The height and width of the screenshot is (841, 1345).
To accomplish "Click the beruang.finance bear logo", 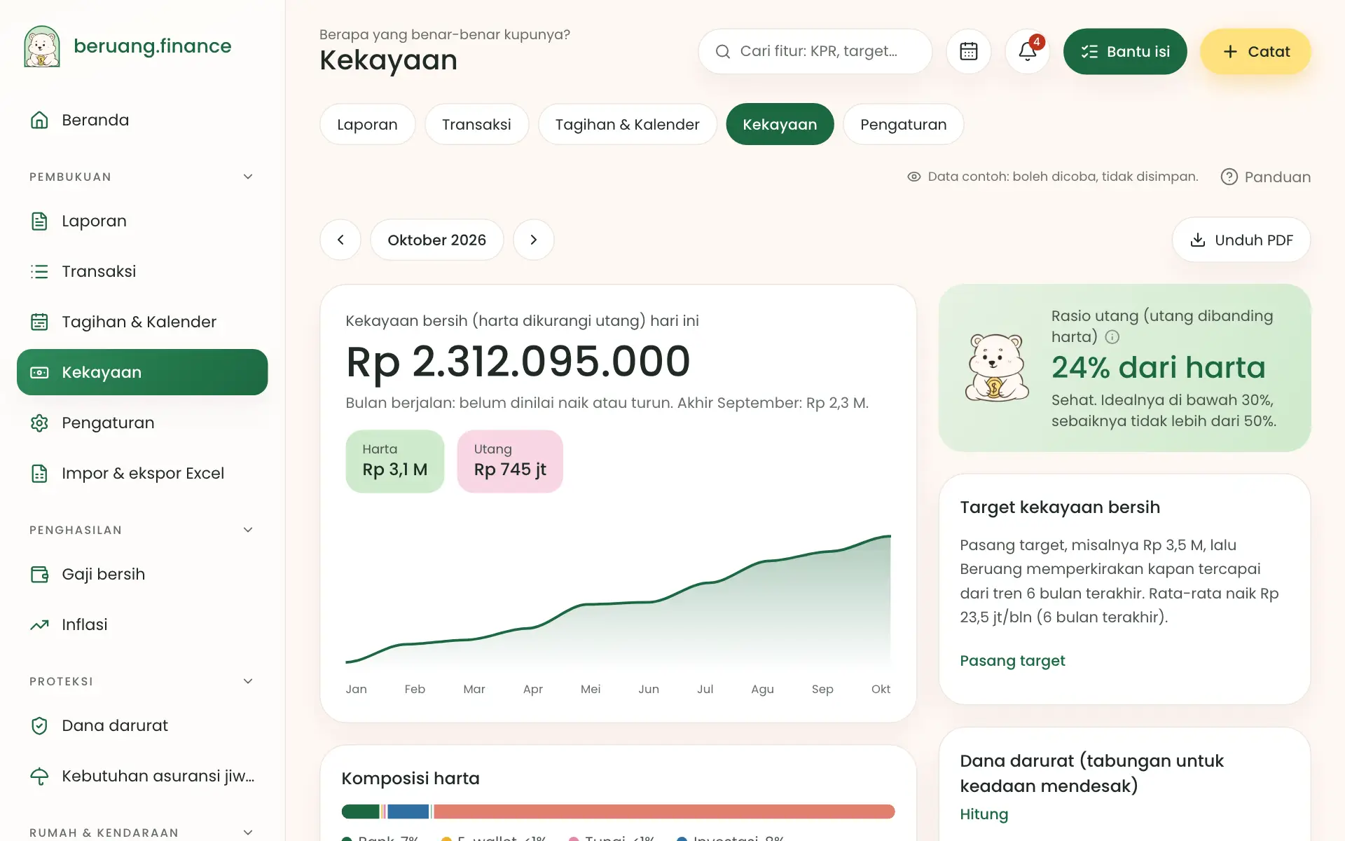I will pos(42,46).
